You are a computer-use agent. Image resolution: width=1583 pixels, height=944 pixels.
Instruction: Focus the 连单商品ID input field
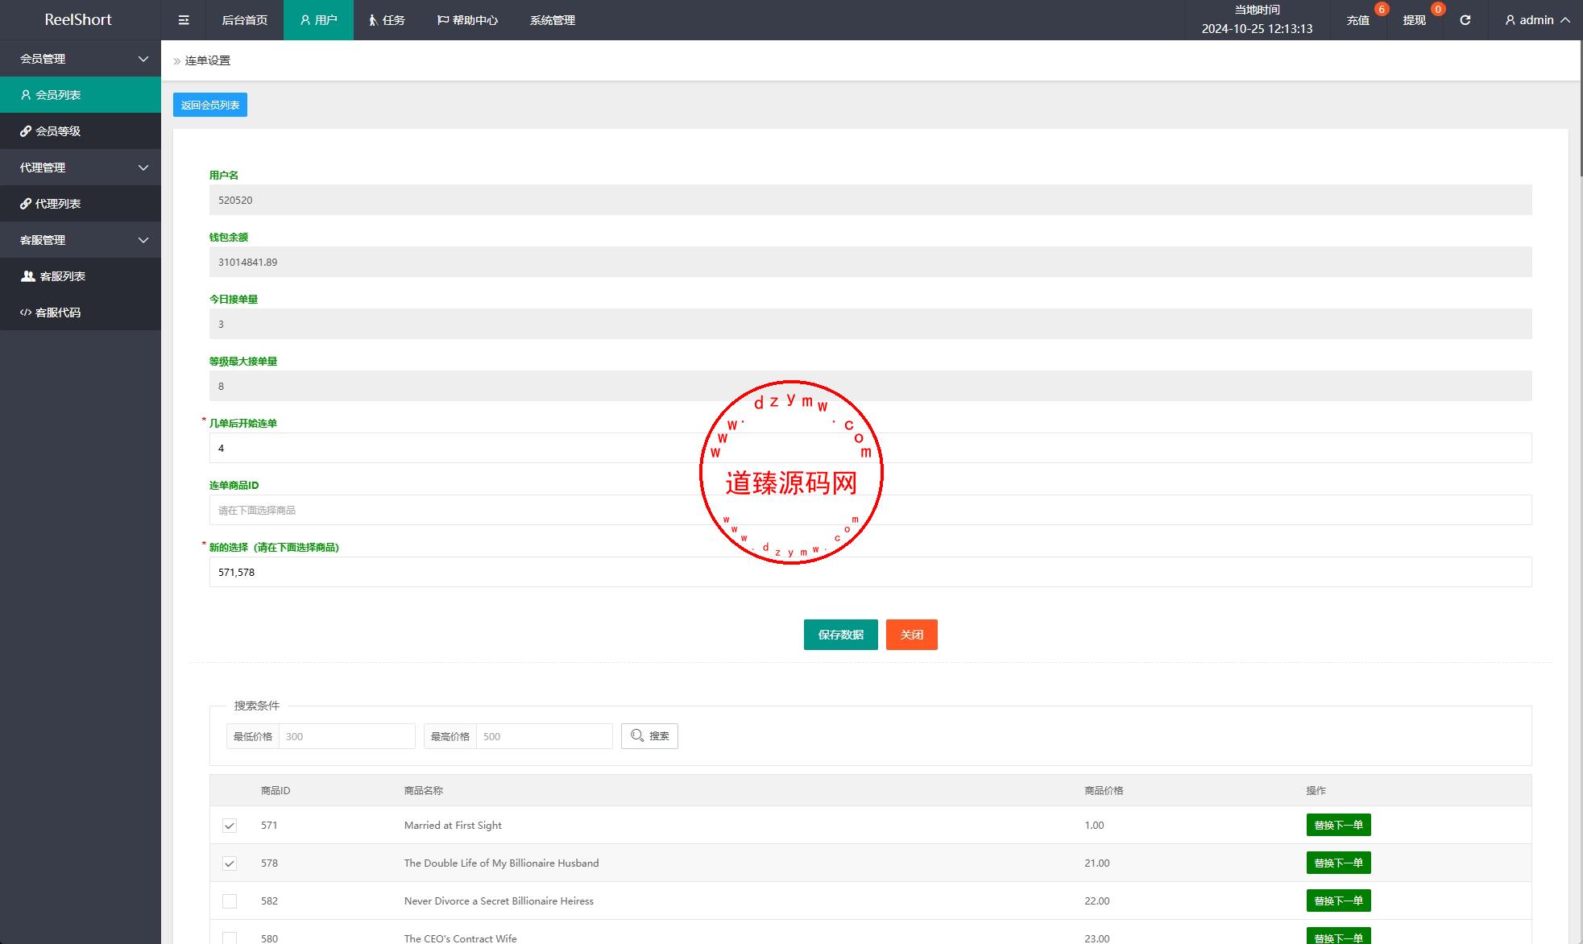pyautogui.click(x=870, y=510)
